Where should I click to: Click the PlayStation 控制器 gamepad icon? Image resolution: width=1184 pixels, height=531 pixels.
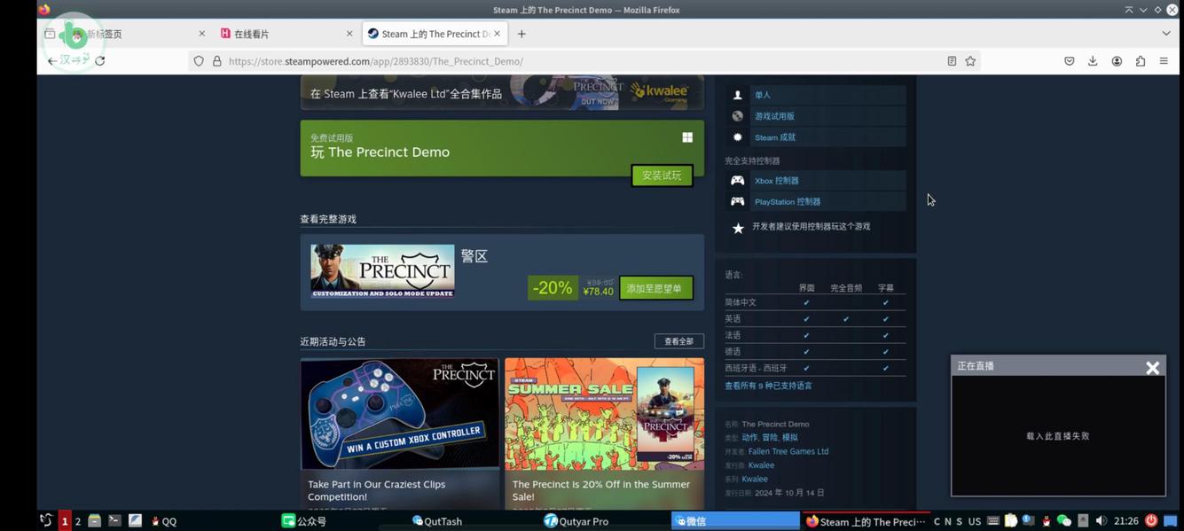[737, 201]
